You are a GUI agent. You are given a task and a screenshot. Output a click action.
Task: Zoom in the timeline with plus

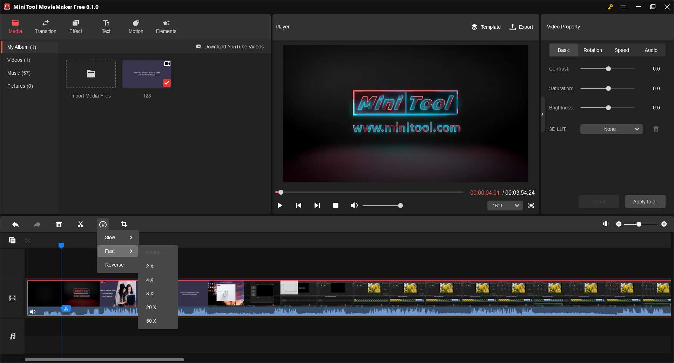664,224
